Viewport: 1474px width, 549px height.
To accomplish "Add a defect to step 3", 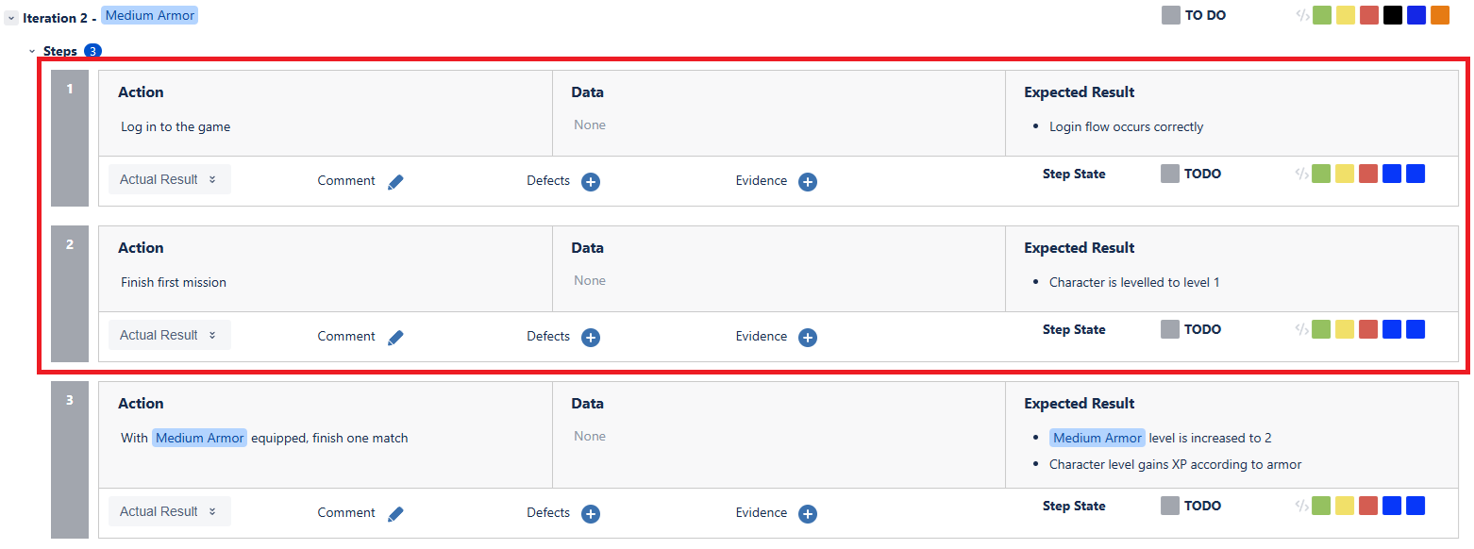I will coord(591,514).
